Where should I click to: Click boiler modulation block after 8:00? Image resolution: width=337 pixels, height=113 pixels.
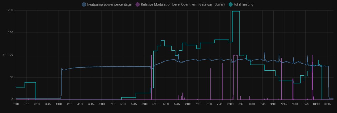coord(235,77)
